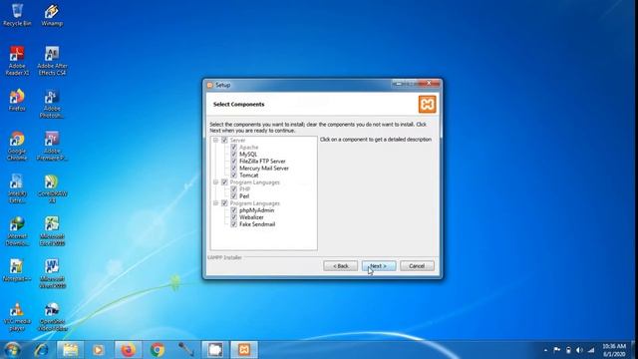The height and width of the screenshot is (359, 638).
Task: Select the Adobe Reader XI desktop icon
Action: pyautogui.click(x=17, y=61)
